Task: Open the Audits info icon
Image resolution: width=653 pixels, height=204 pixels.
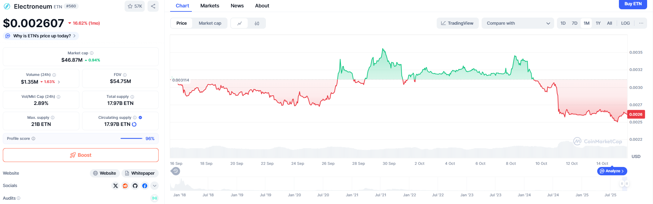Action: 19,198
